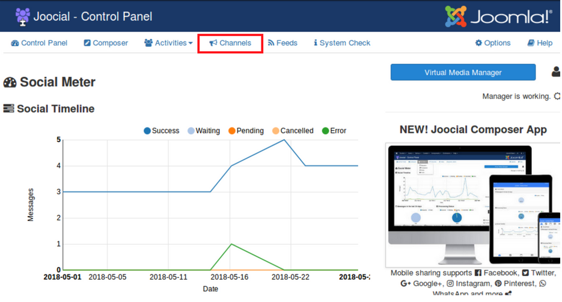Click the Messages y-axis title
This screenshot has width=562, height=302.
click(x=31, y=205)
